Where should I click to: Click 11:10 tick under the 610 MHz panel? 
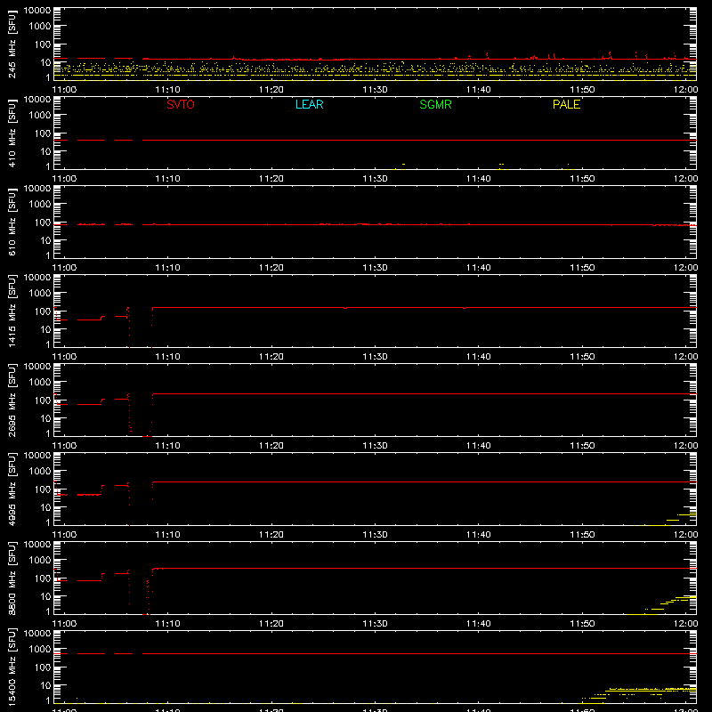(167, 268)
